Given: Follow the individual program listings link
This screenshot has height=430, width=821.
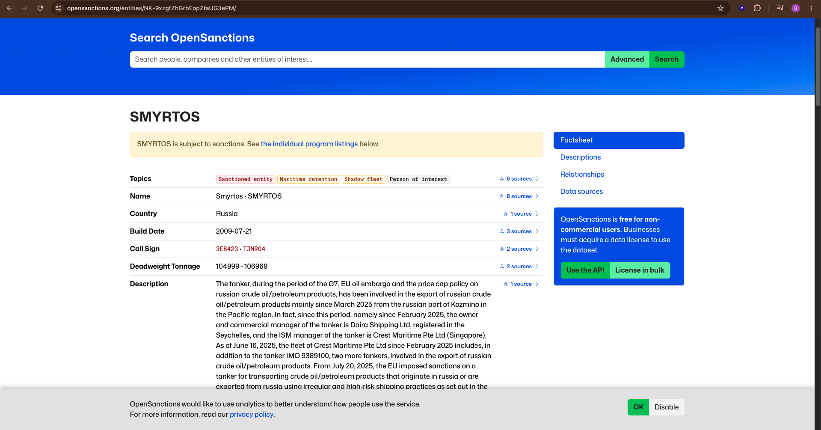Looking at the screenshot, I should click(309, 144).
